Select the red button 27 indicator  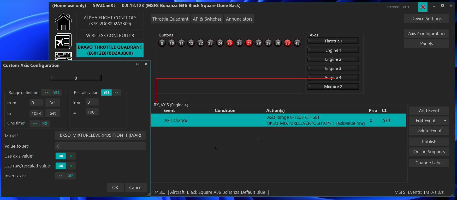tap(249, 43)
